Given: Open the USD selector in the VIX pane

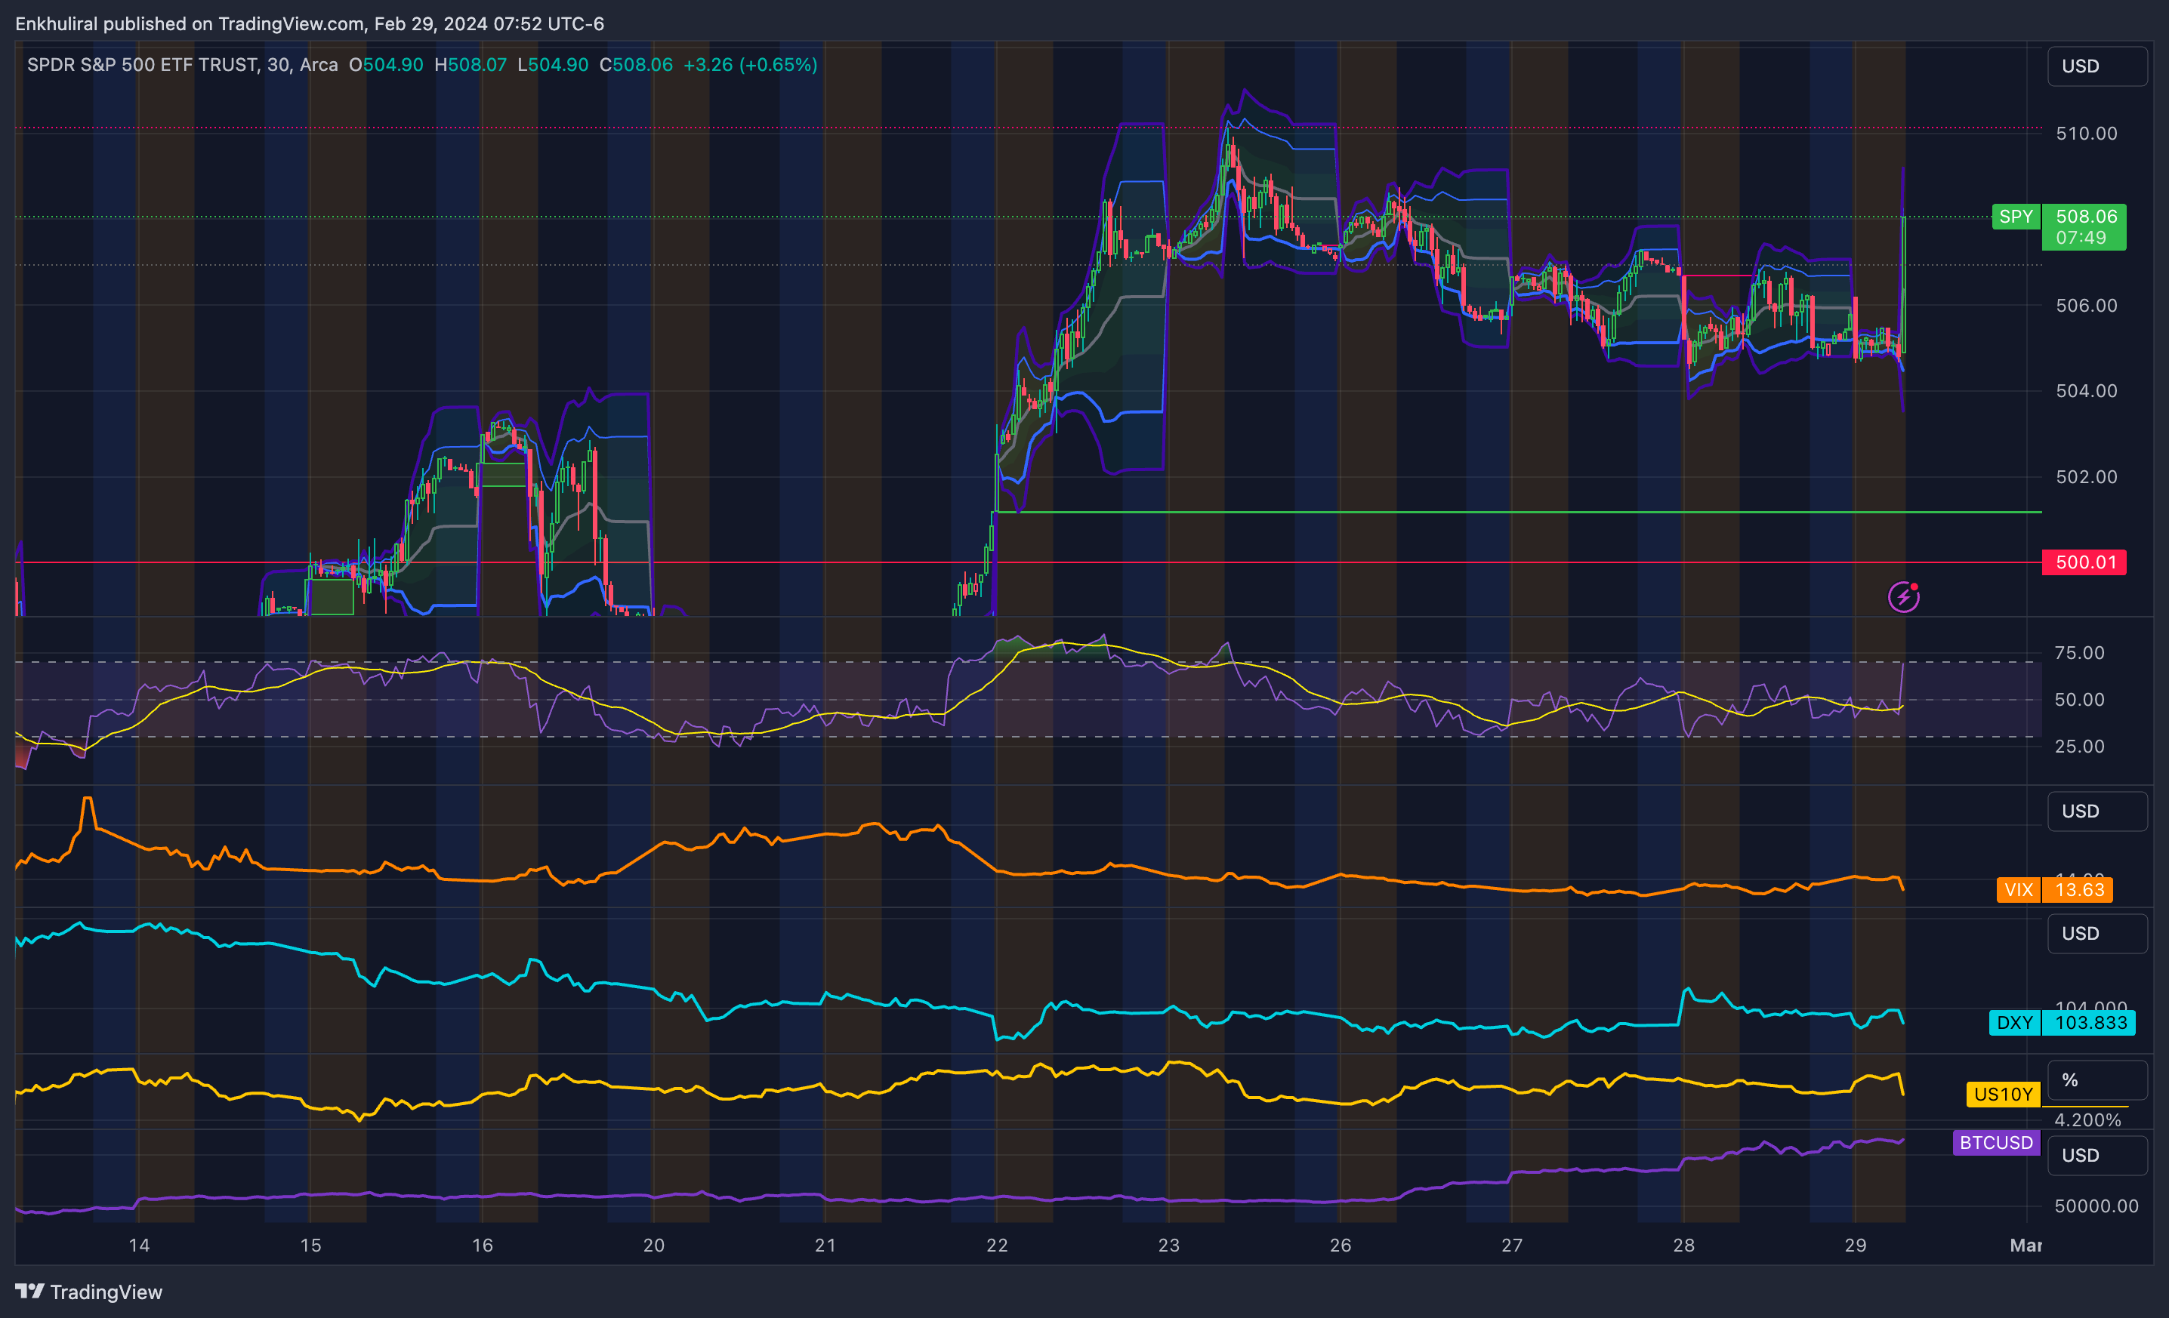Looking at the screenshot, I should click(x=2096, y=811).
